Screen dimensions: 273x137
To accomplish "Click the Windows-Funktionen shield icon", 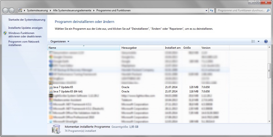I will click(x=5, y=33).
